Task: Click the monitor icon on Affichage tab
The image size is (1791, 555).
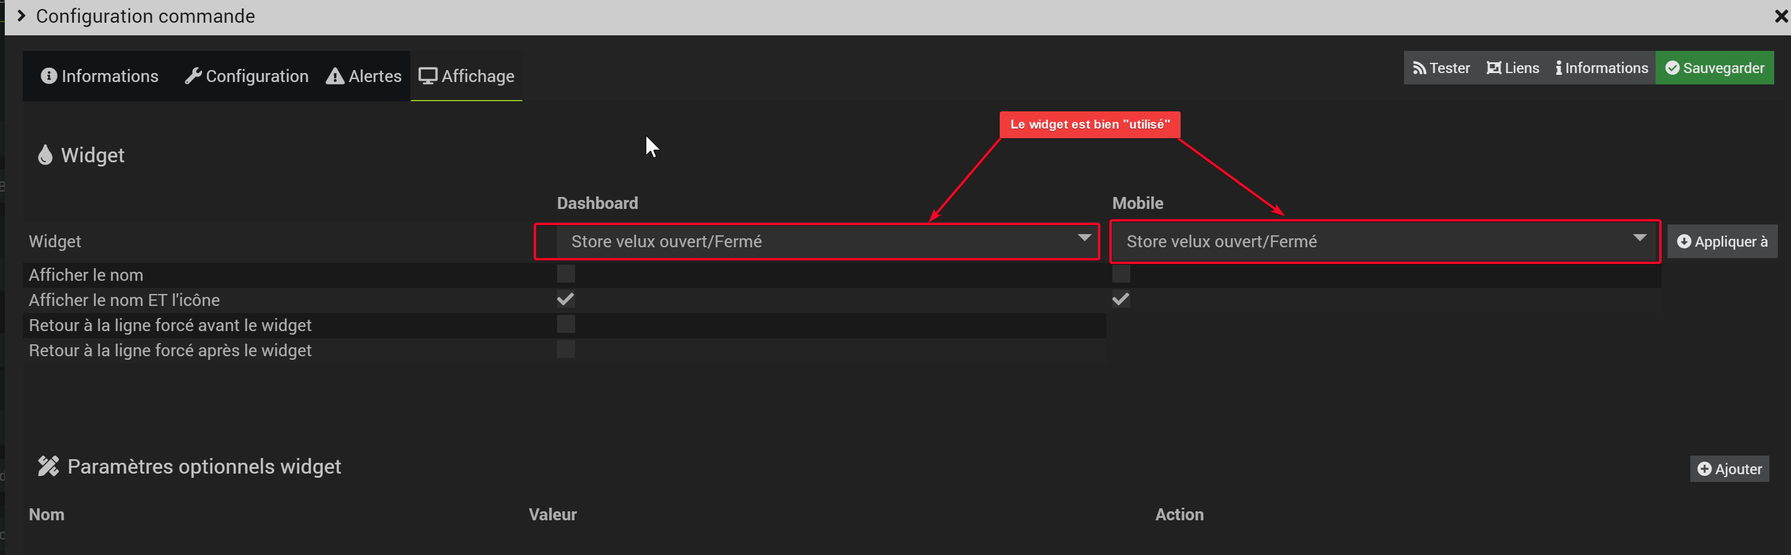Action: [428, 75]
